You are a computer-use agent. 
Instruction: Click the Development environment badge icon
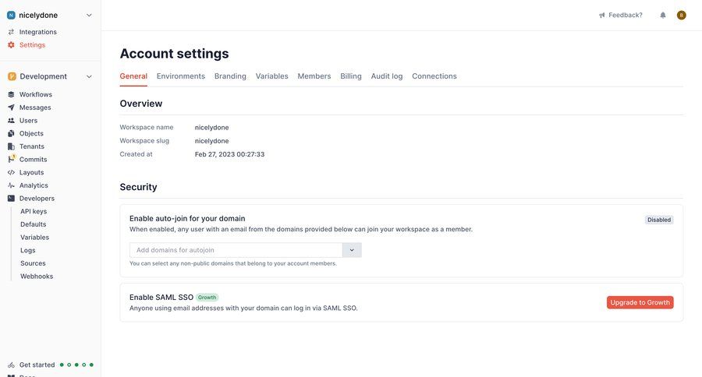point(12,76)
